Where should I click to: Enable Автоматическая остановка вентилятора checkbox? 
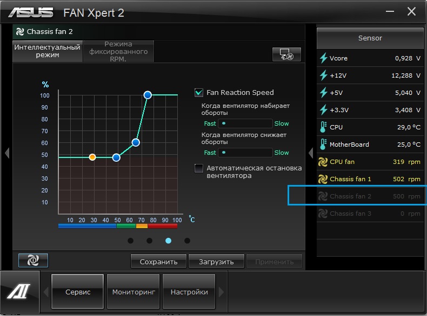click(199, 168)
